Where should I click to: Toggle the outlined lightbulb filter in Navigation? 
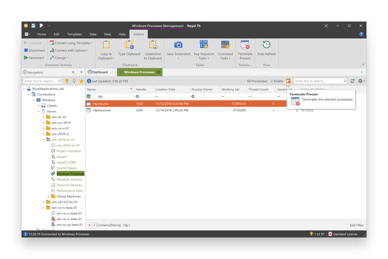[x=74, y=81]
